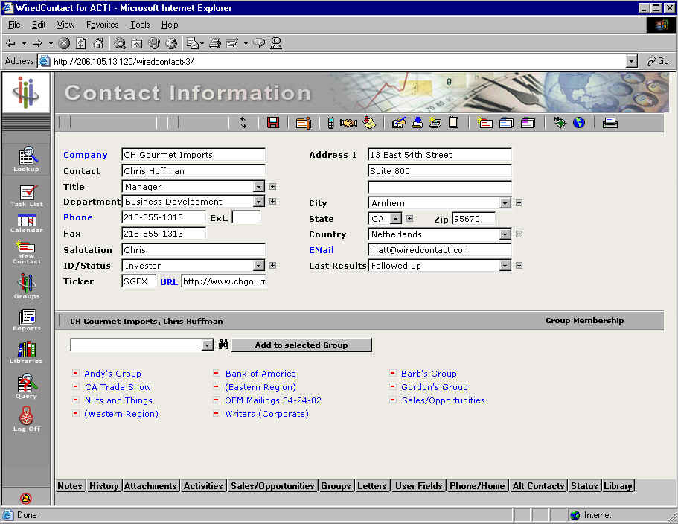Click New Contact in the sidebar
Image resolution: width=678 pixels, height=524 pixels.
coord(26,252)
